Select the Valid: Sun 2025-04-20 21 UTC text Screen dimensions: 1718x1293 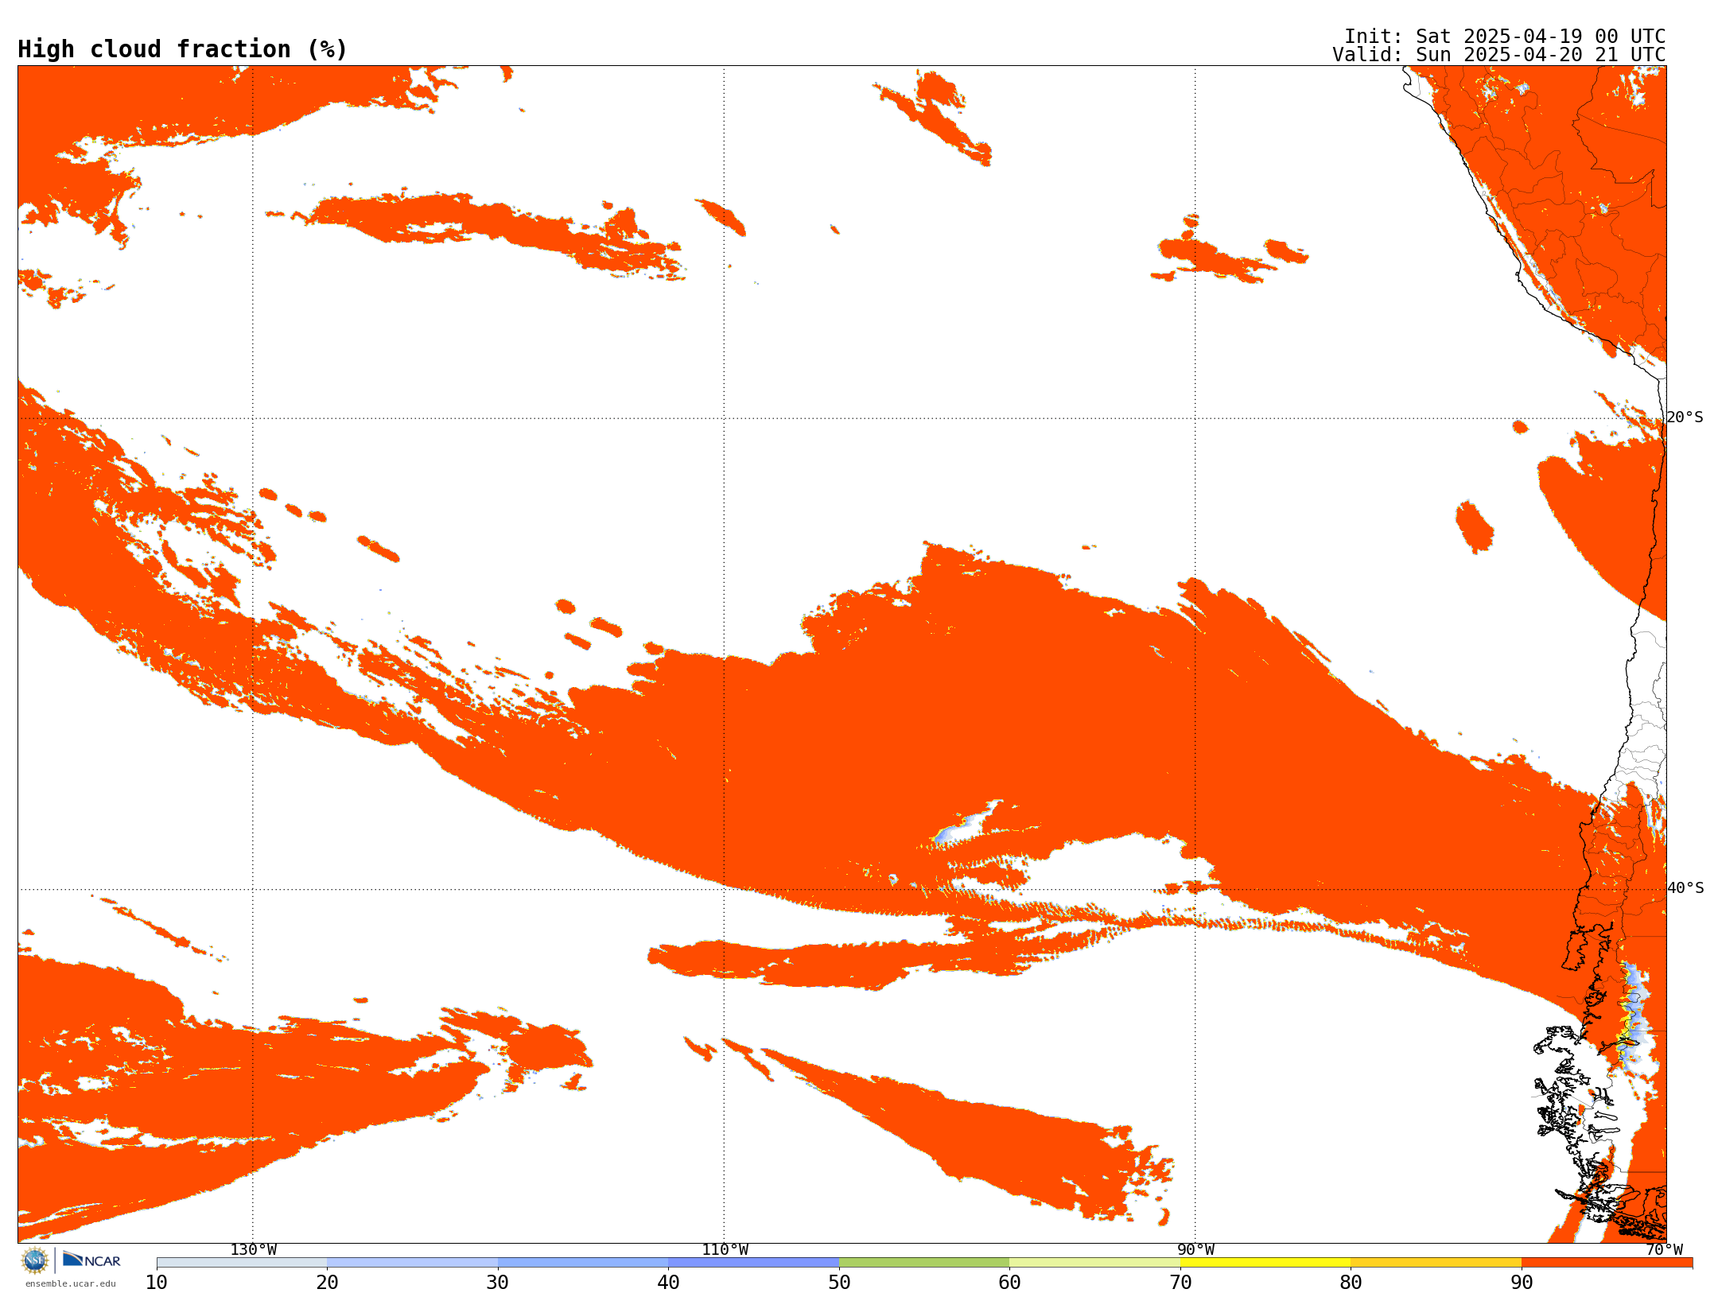point(1499,55)
